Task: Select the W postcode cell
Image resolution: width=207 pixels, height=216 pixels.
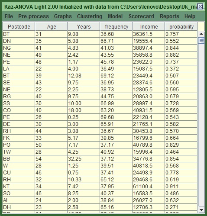Action: coord(19,166)
